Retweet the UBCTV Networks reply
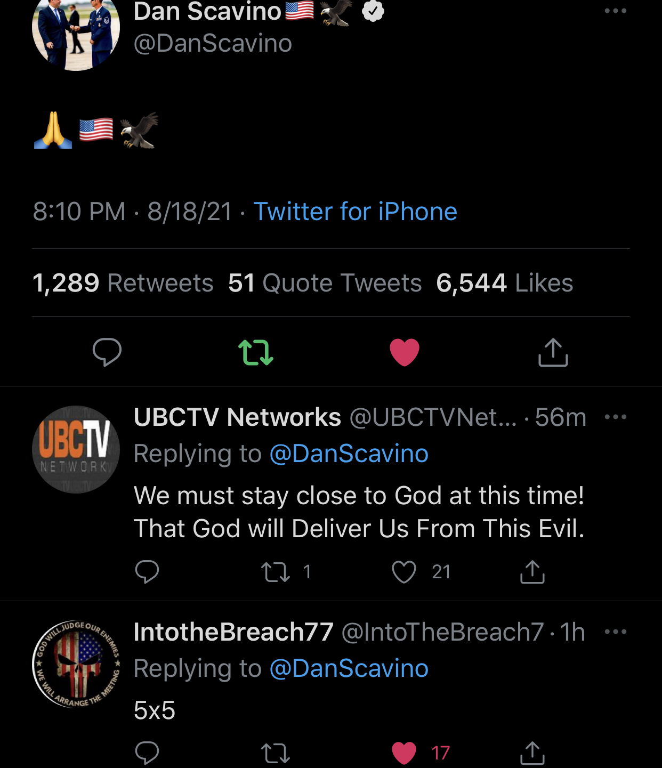 click(x=276, y=572)
